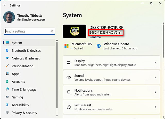Click sidebar scrollbar down arrow
The image size is (165, 119).
pos(57,115)
